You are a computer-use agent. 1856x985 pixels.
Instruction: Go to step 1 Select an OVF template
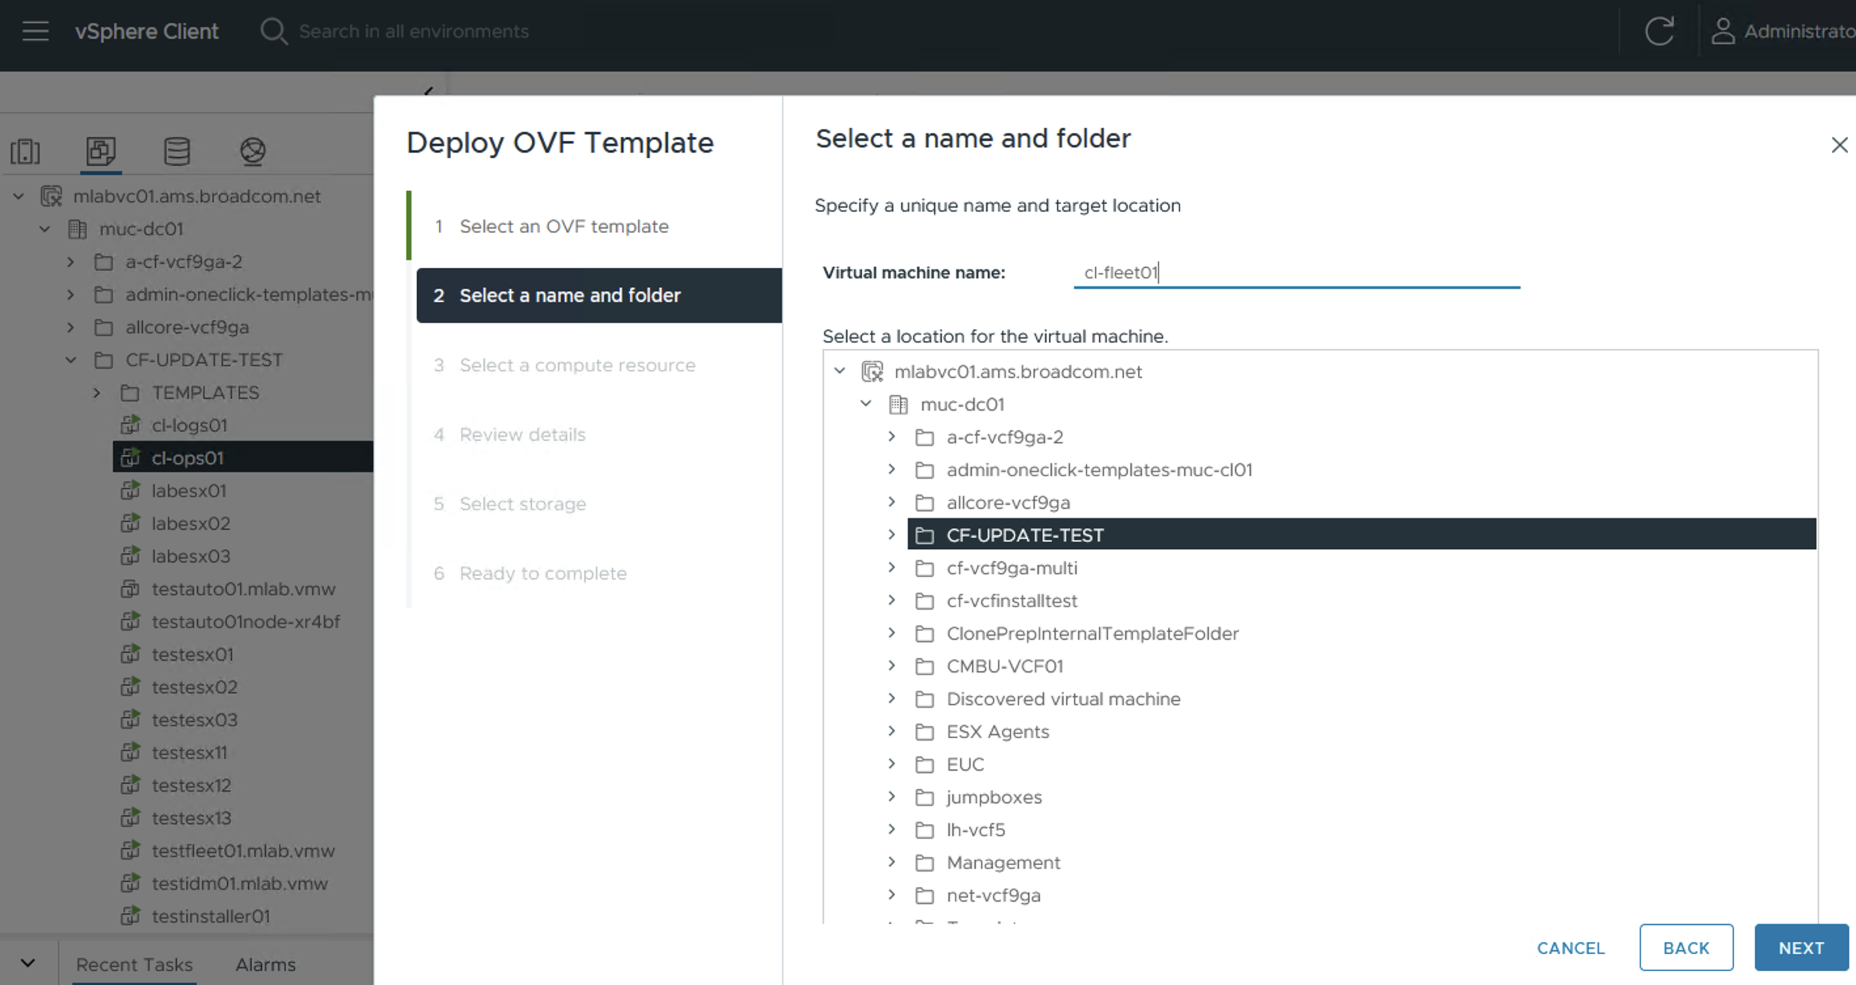563,226
